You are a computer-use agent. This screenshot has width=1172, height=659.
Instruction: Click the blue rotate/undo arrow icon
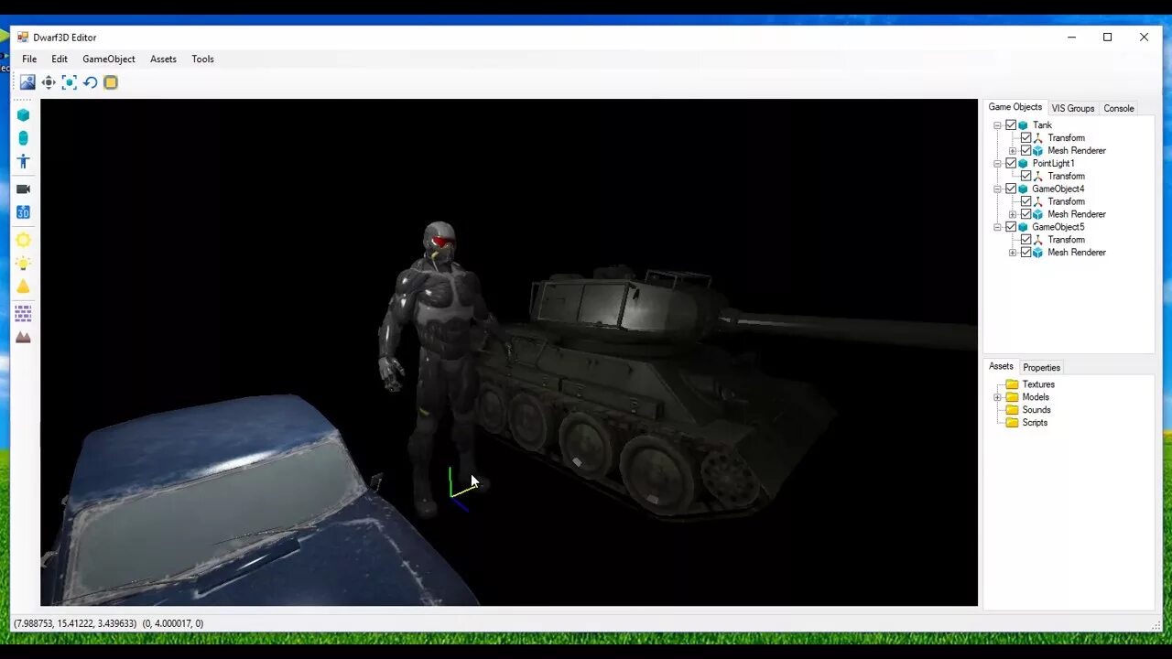(90, 82)
